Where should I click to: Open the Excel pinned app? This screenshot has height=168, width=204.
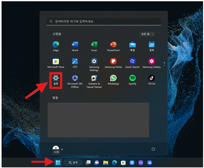pyautogui.click(x=94, y=46)
